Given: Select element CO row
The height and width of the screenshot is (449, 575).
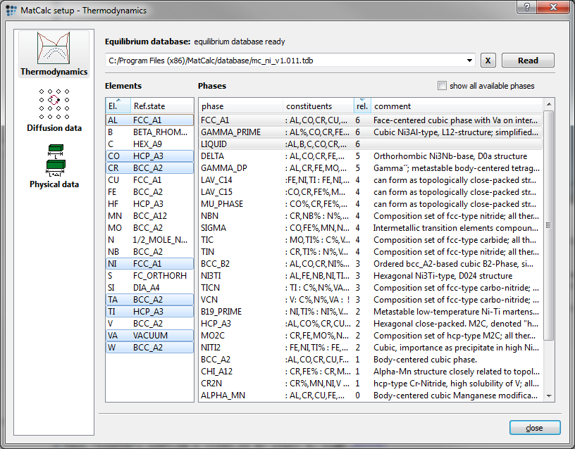Looking at the screenshot, I should (149, 156).
